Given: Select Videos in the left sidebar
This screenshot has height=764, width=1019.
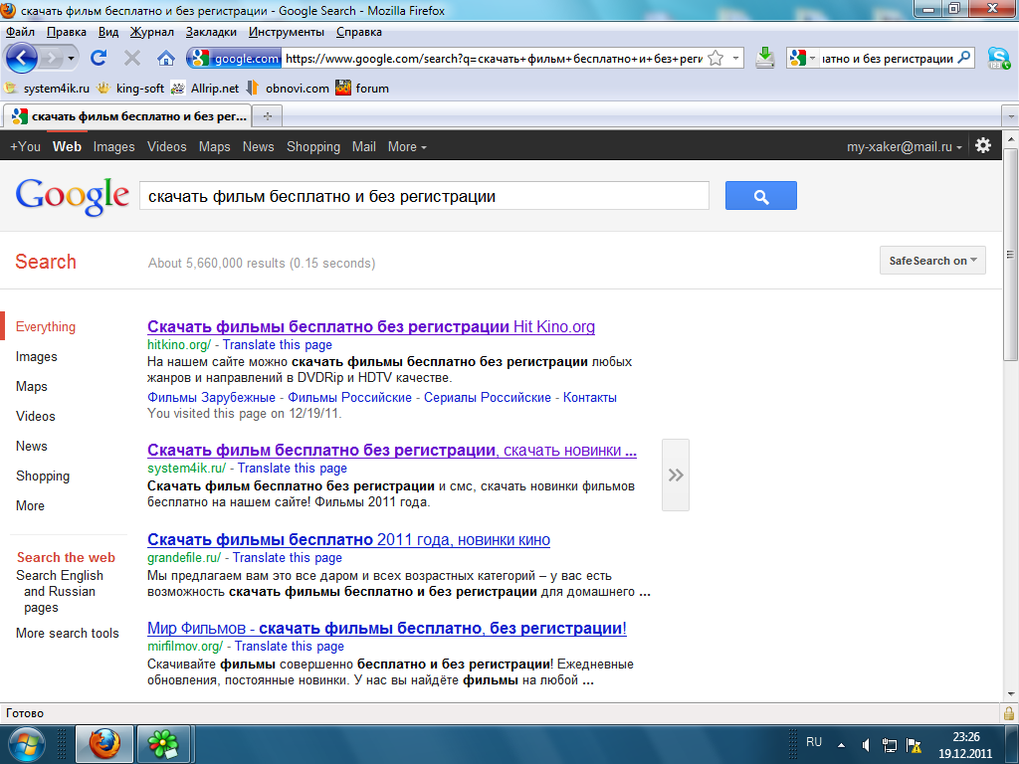Looking at the screenshot, I should pos(36,417).
